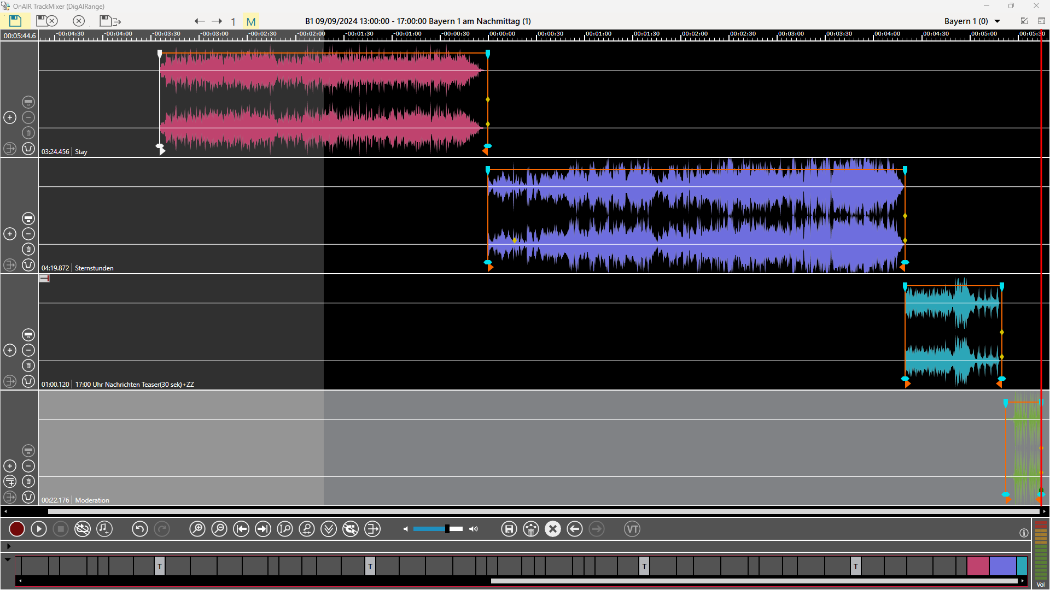Click the save disk icon in bottom toolbar
The width and height of the screenshot is (1050, 590).
[x=509, y=529]
